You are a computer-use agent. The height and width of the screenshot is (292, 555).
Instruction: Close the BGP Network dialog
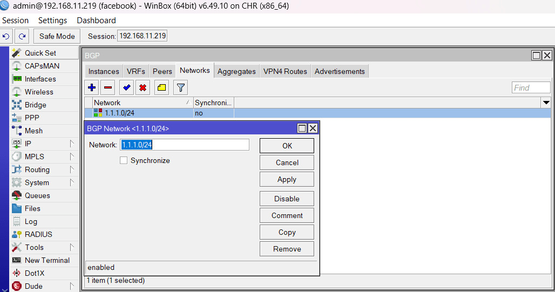(313, 128)
